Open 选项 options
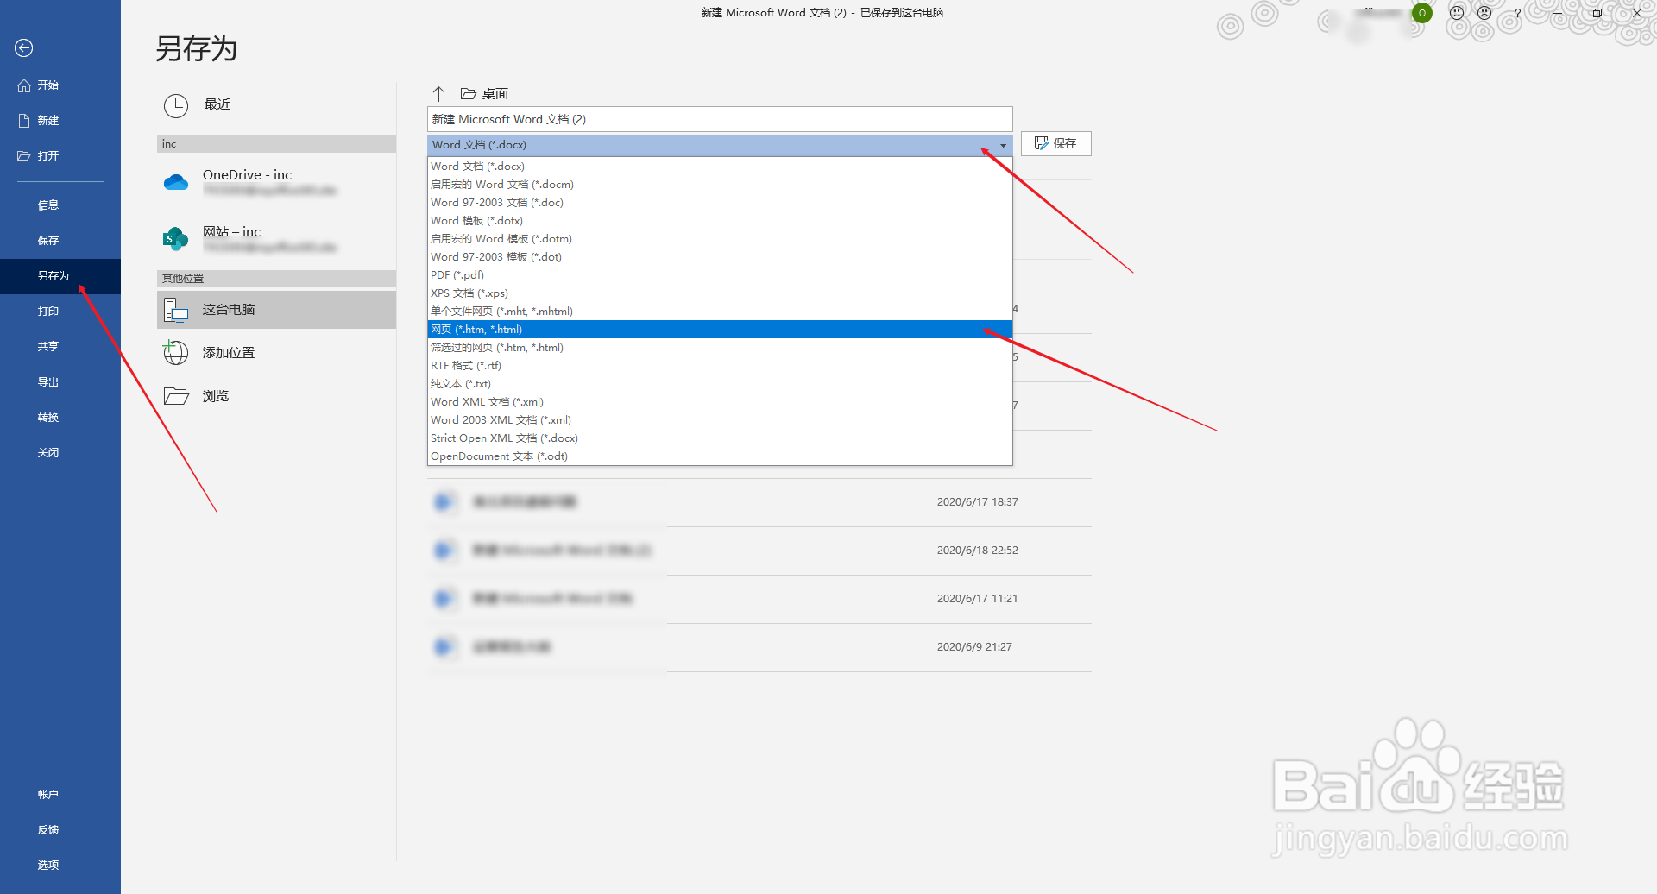Viewport: 1657px width, 894px height. coord(60,866)
